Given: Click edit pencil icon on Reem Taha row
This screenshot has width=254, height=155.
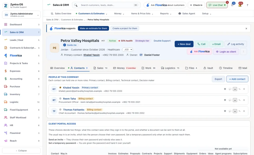Looking at the screenshot, I should [240, 100].
